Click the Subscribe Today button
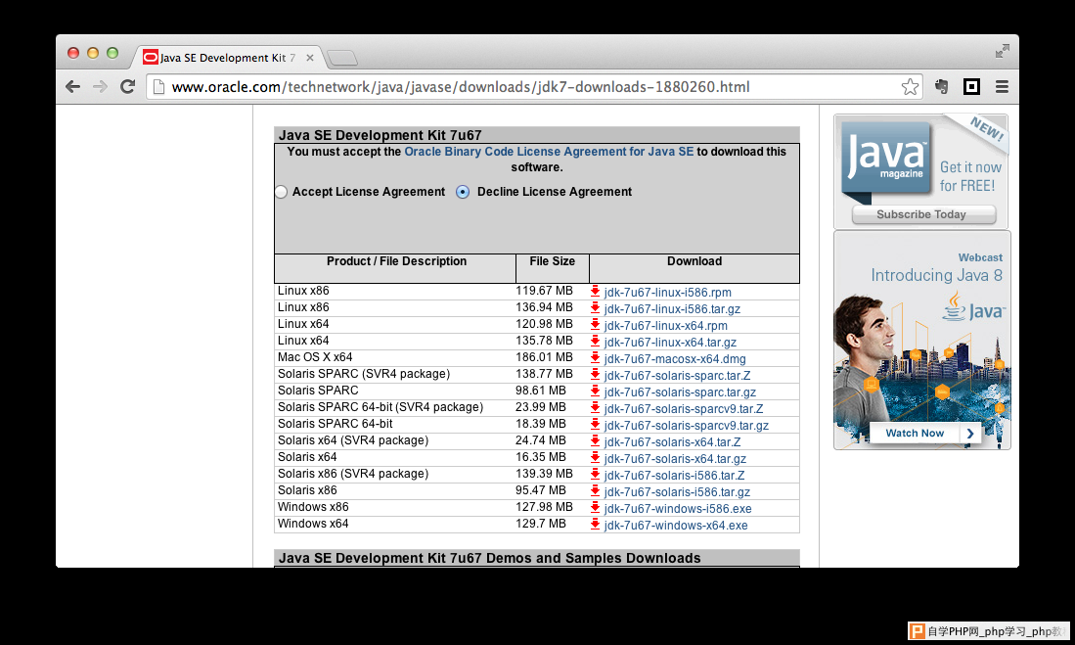 tap(923, 214)
